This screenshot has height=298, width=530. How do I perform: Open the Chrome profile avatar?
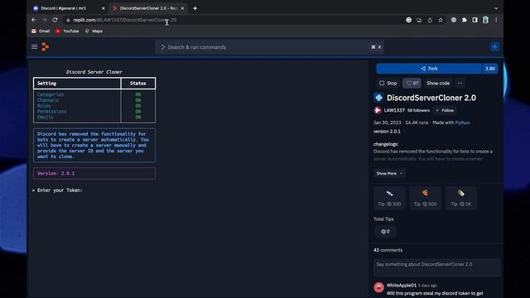[x=486, y=20]
